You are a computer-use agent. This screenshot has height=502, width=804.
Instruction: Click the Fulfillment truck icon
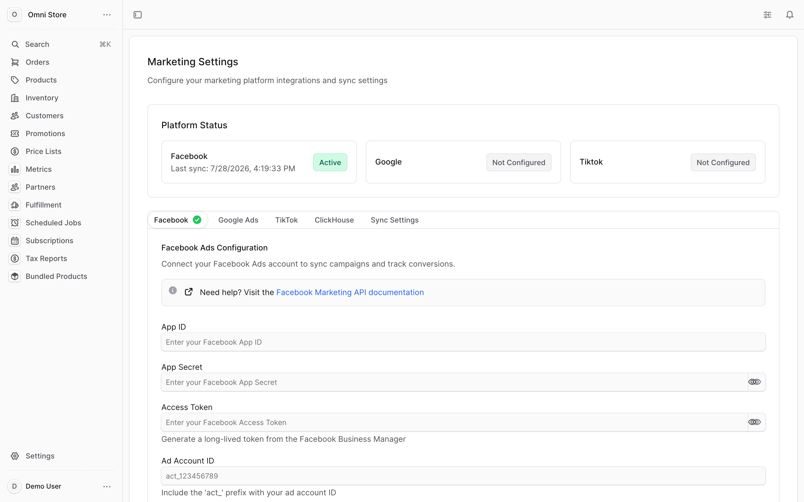[15, 205]
